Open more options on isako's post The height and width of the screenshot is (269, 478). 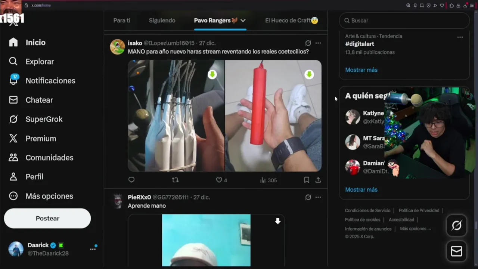318,43
